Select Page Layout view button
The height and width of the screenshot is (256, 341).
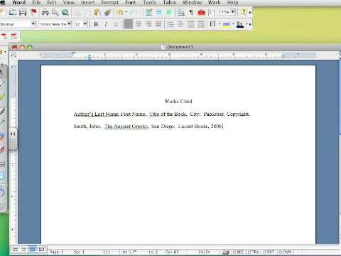coord(32,249)
